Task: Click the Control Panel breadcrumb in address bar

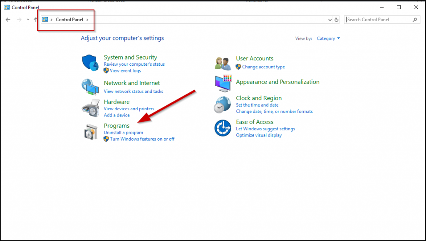Action: (x=69, y=20)
